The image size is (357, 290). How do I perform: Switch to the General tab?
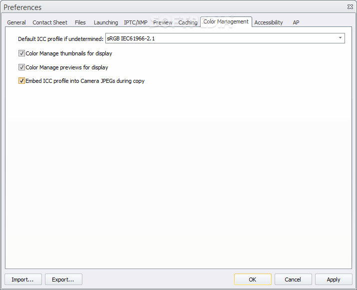16,22
